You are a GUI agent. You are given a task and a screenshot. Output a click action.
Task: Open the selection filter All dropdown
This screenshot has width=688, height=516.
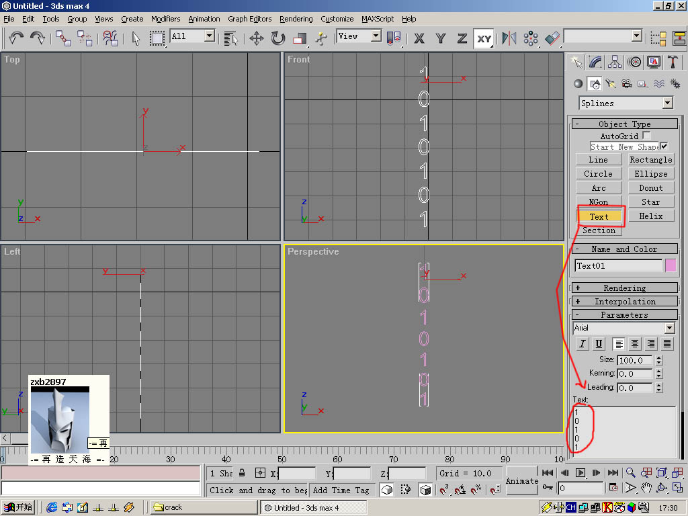click(210, 36)
